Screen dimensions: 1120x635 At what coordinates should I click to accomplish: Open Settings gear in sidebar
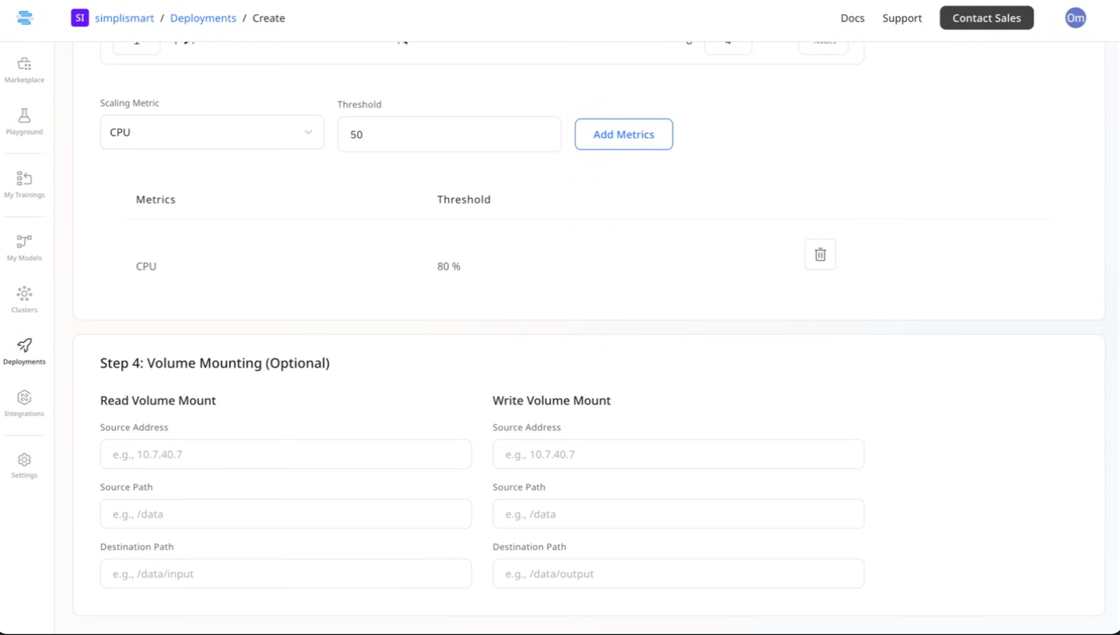tap(24, 465)
